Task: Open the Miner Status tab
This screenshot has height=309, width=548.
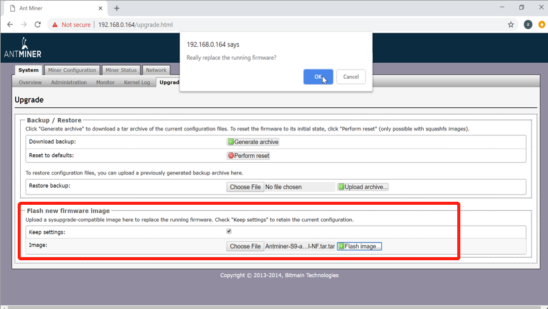Action: coord(121,70)
